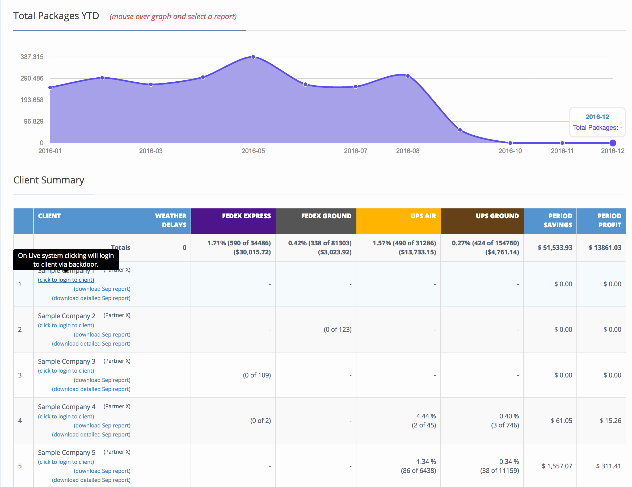
Task: Click 'click to login to client' for Sample Company 1
Action: point(66,280)
